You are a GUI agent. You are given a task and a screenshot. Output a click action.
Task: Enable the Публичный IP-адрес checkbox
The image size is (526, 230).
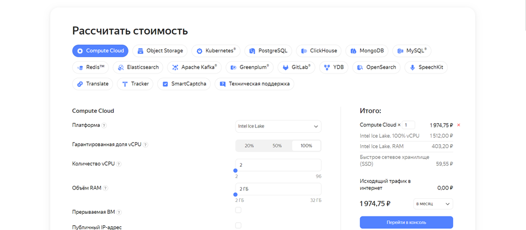tap(238, 225)
